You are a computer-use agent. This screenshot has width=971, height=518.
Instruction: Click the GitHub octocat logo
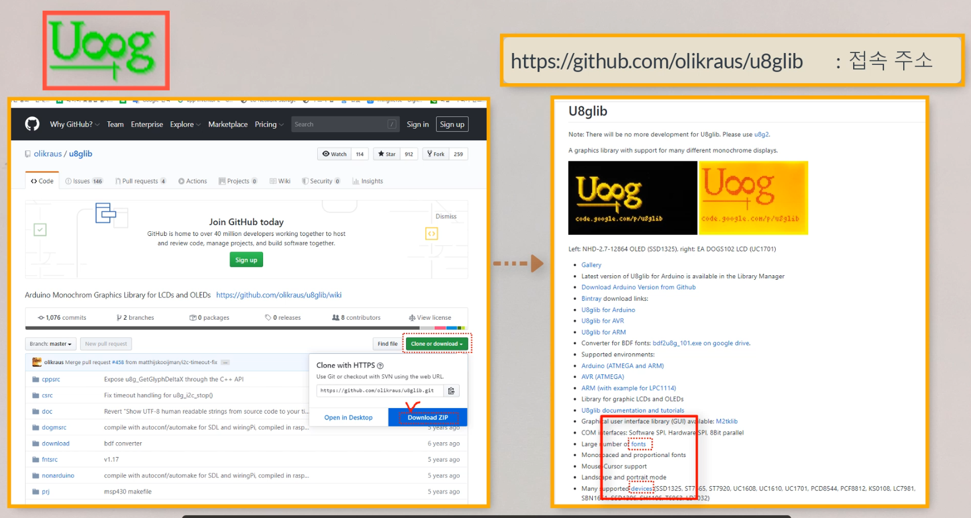click(x=32, y=124)
